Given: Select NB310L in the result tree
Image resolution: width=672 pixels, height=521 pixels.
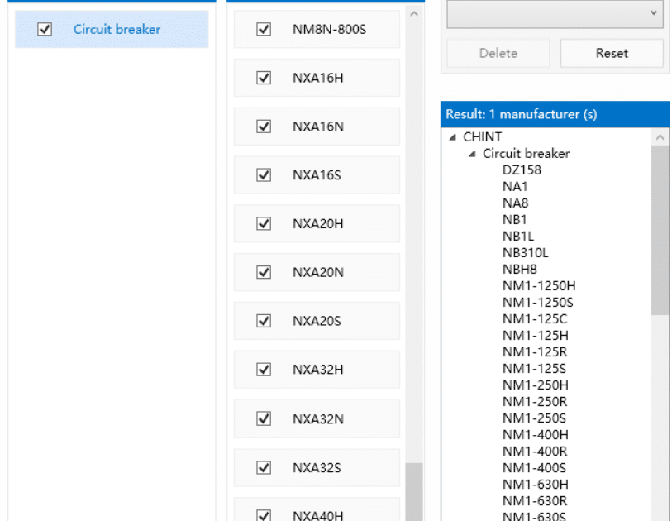Looking at the screenshot, I should click(x=526, y=252).
